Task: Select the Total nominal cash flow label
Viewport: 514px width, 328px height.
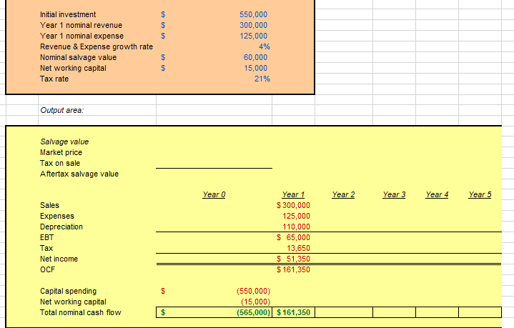Action: (x=81, y=312)
